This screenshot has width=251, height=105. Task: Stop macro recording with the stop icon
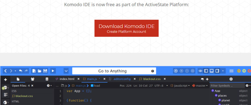pos(181,71)
